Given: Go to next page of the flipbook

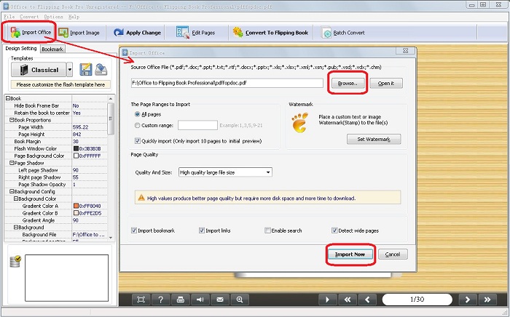Looking at the screenshot, I should pos(468,300).
